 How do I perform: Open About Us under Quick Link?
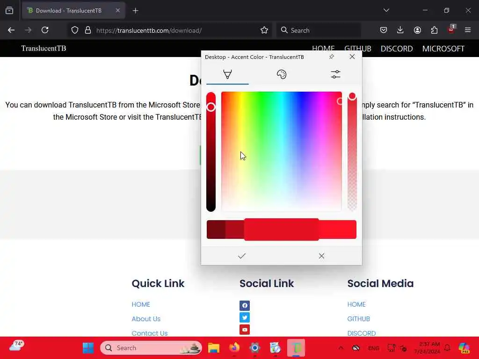click(x=146, y=319)
